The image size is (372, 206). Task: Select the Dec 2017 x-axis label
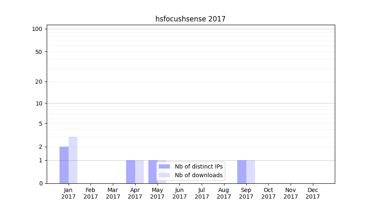312,193
